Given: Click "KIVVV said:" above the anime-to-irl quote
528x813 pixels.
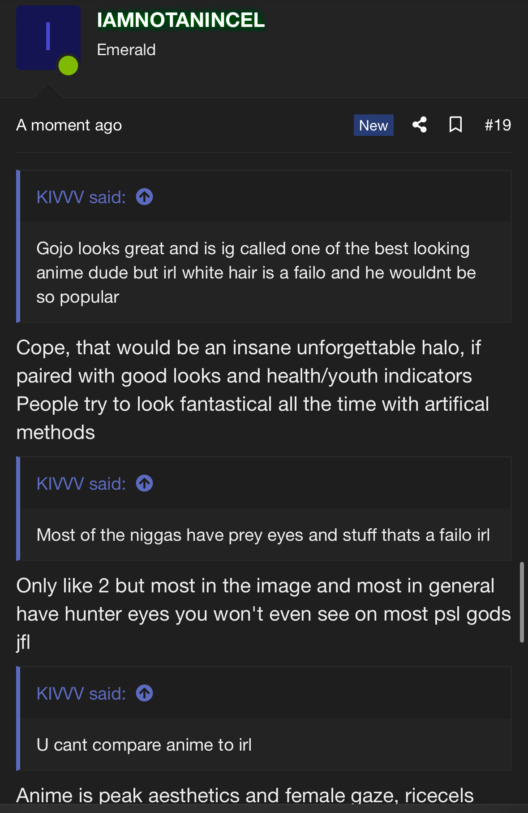Looking at the screenshot, I should [81, 694].
